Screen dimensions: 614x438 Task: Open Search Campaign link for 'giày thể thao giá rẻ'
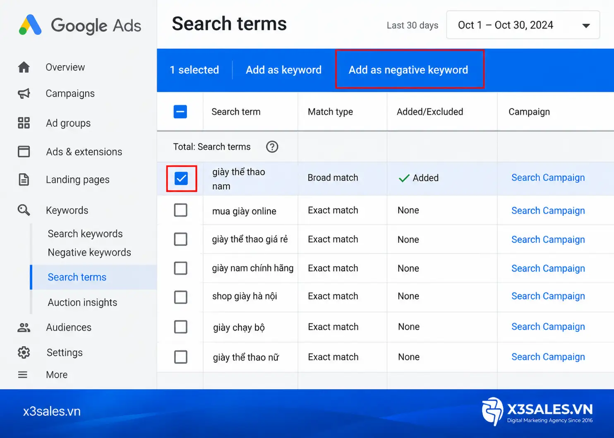[548, 240]
